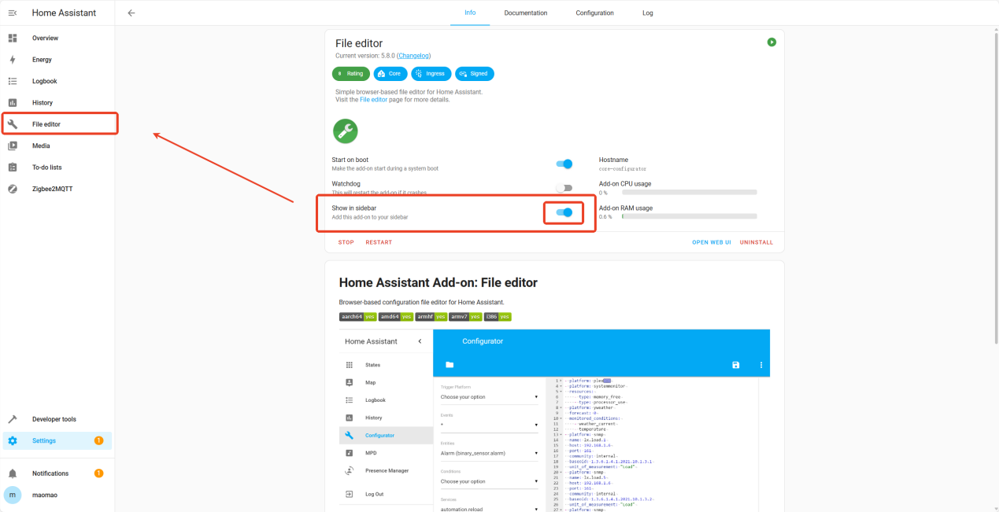Select Zigbee2MQTT item in sidebar

tap(57, 189)
